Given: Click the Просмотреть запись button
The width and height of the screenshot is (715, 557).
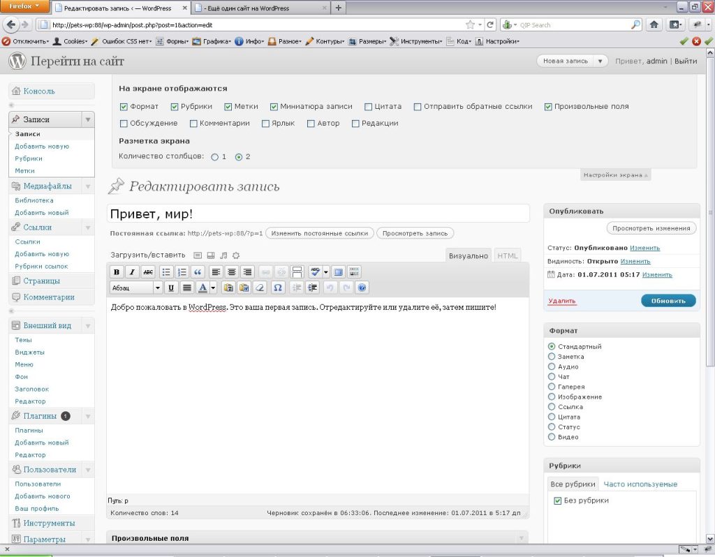Looking at the screenshot, I should (x=415, y=233).
